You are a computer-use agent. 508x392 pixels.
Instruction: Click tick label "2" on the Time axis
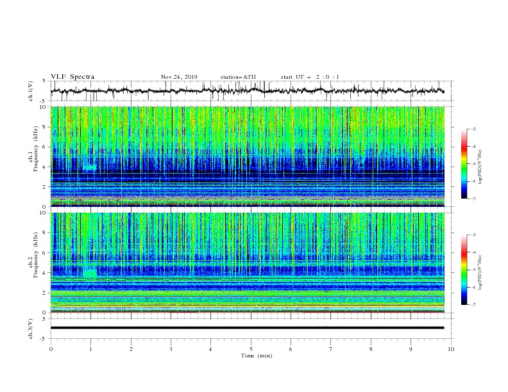pyautogui.click(x=131, y=349)
